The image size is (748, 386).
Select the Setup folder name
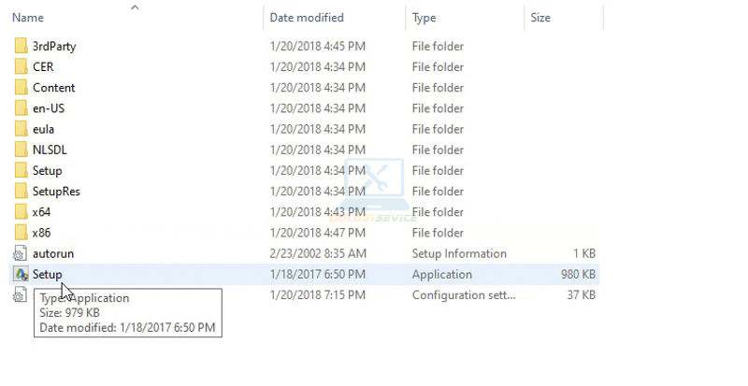[47, 171]
